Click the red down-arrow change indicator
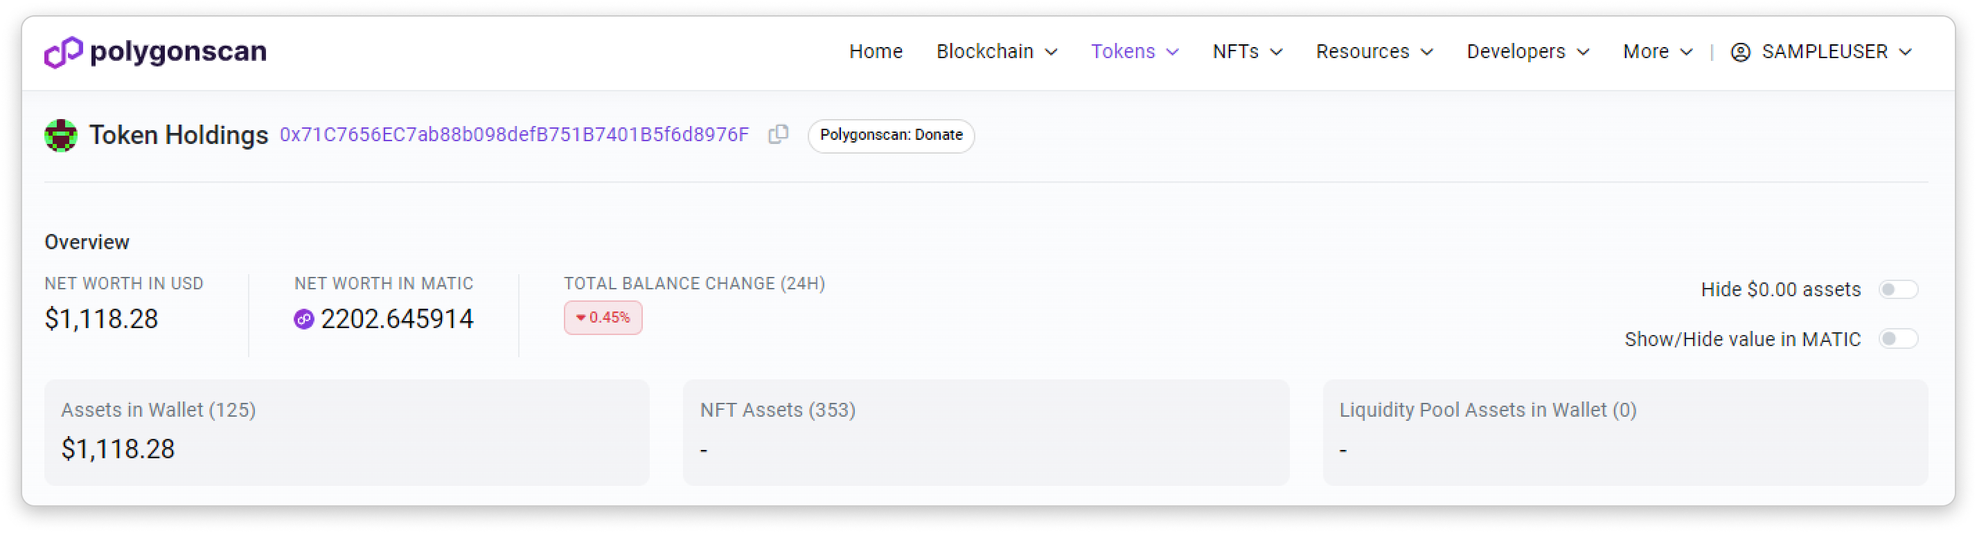 (581, 318)
